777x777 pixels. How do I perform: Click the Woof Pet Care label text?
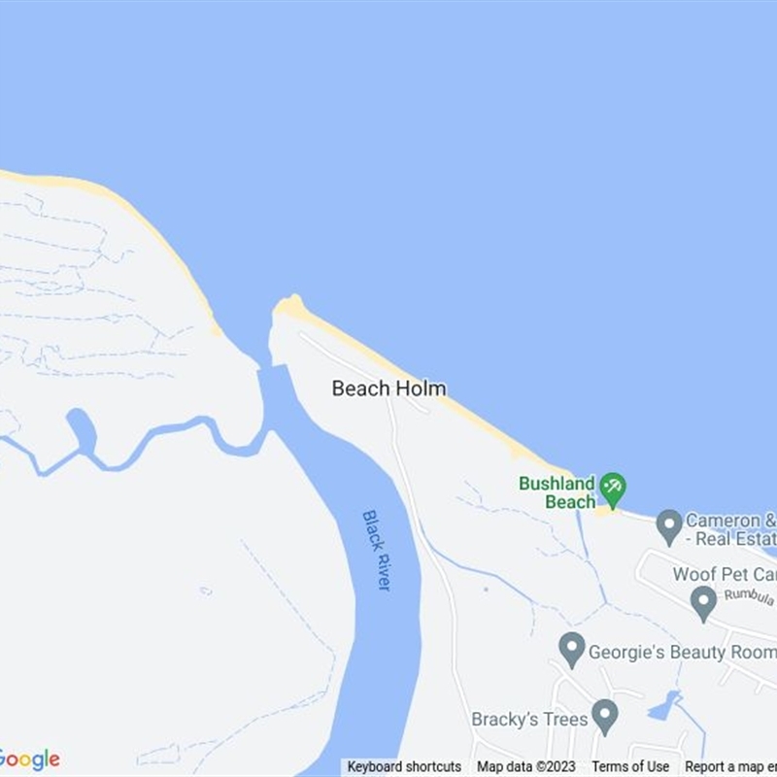click(x=725, y=574)
